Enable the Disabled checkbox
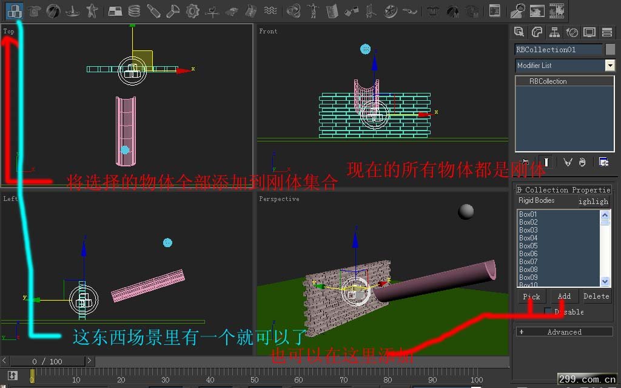The image size is (621, 388). pos(548,311)
